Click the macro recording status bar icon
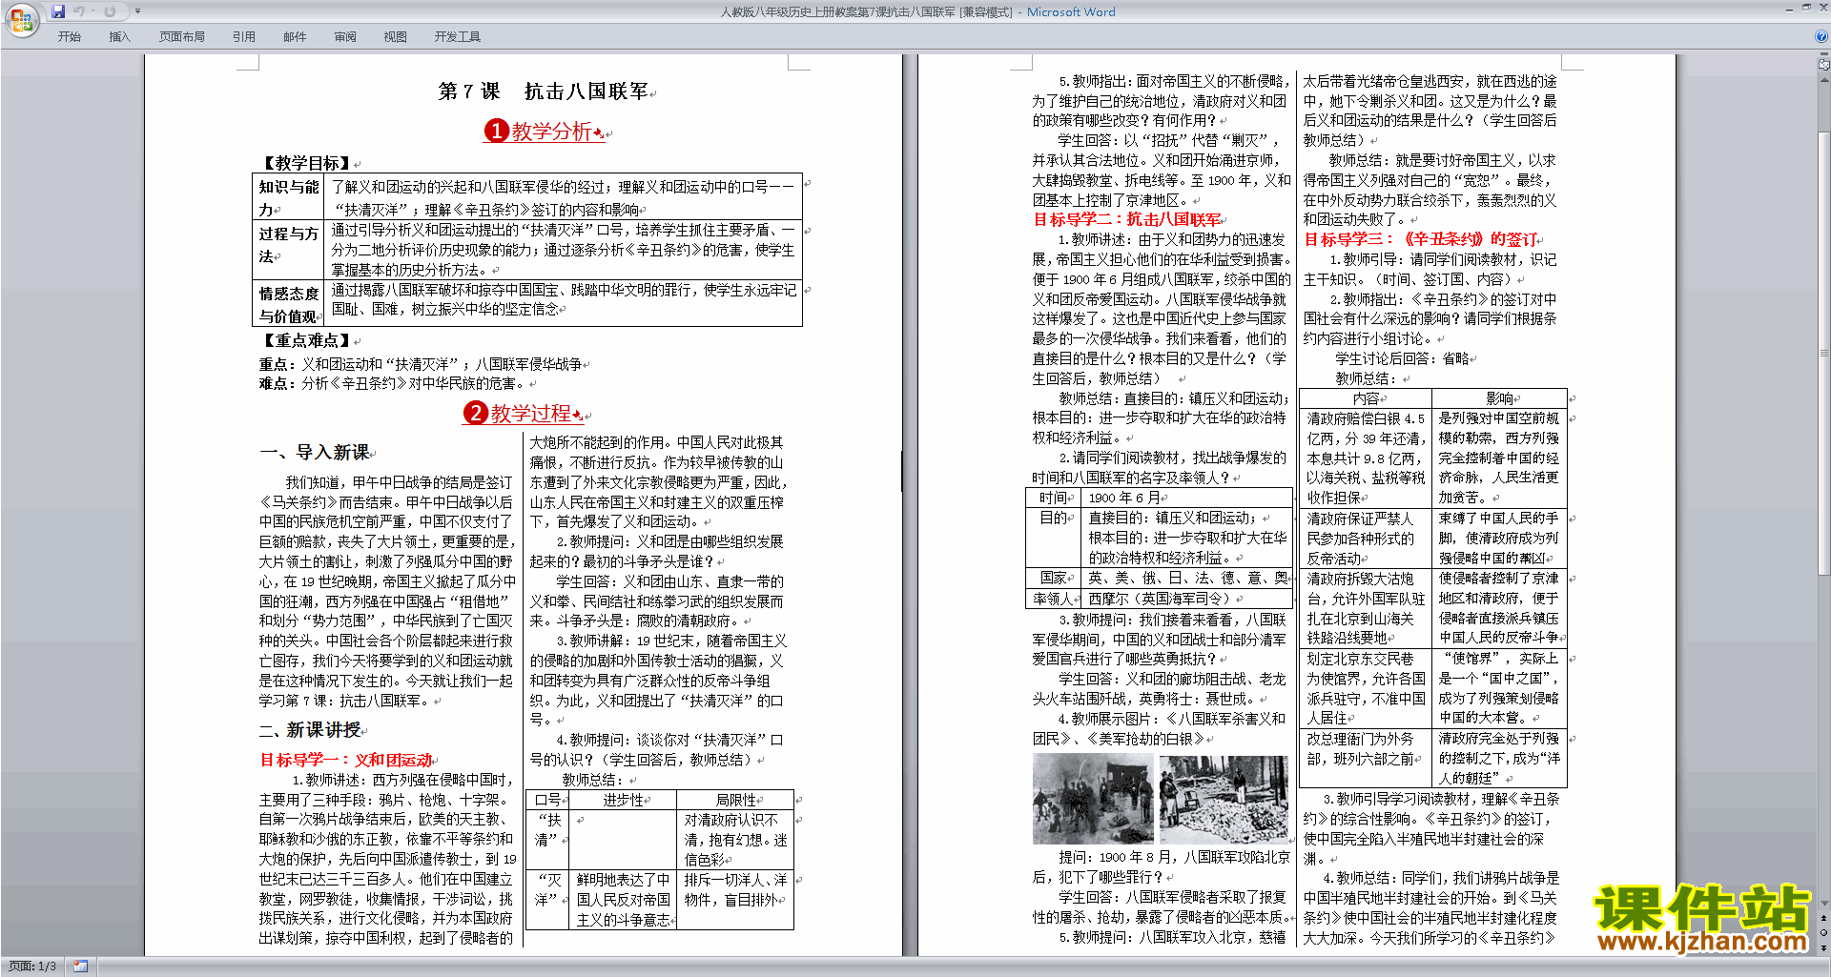 point(80,967)
